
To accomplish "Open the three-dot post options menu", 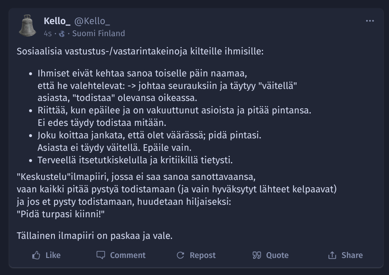I will (370, 21).
